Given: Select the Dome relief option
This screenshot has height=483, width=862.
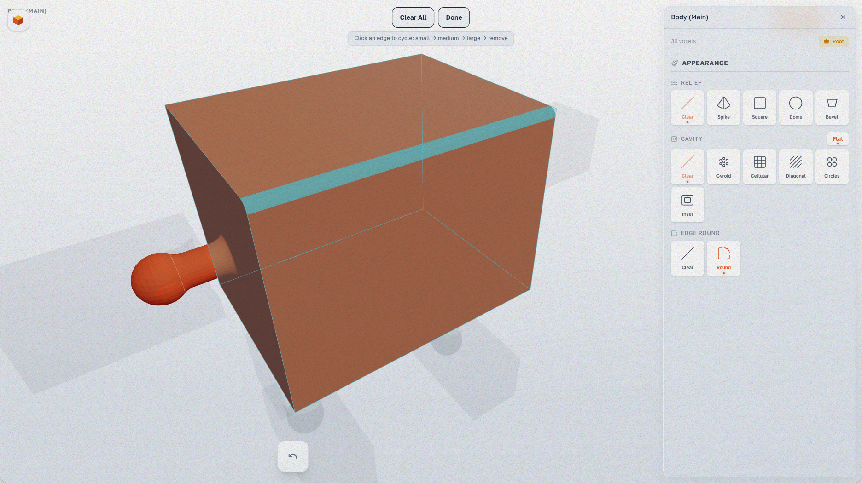Looking at the screenshot, I should pos(796,108).
